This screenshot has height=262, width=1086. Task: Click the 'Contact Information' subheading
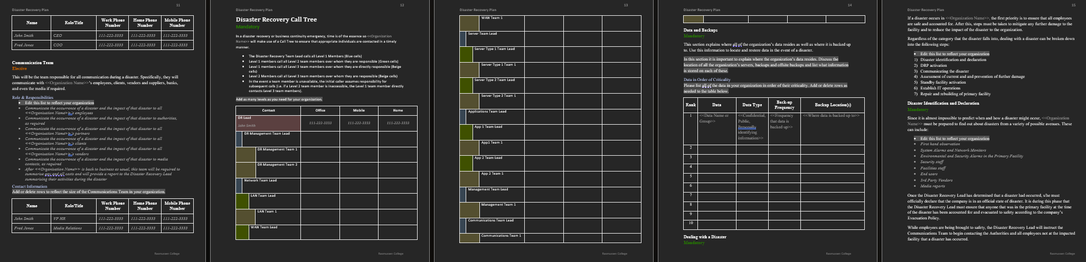point(30,186)
